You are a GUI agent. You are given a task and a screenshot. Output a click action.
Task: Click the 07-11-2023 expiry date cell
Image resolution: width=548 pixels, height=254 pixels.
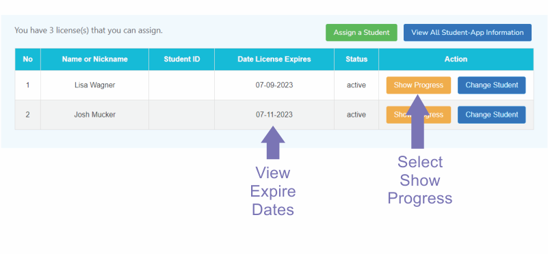[x=274, y=115]
